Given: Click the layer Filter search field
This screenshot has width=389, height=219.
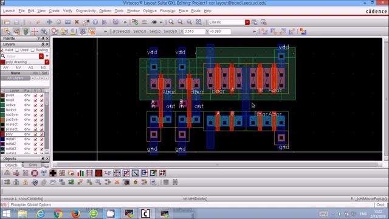Looking at the screenshot, I should click(22, 57).
